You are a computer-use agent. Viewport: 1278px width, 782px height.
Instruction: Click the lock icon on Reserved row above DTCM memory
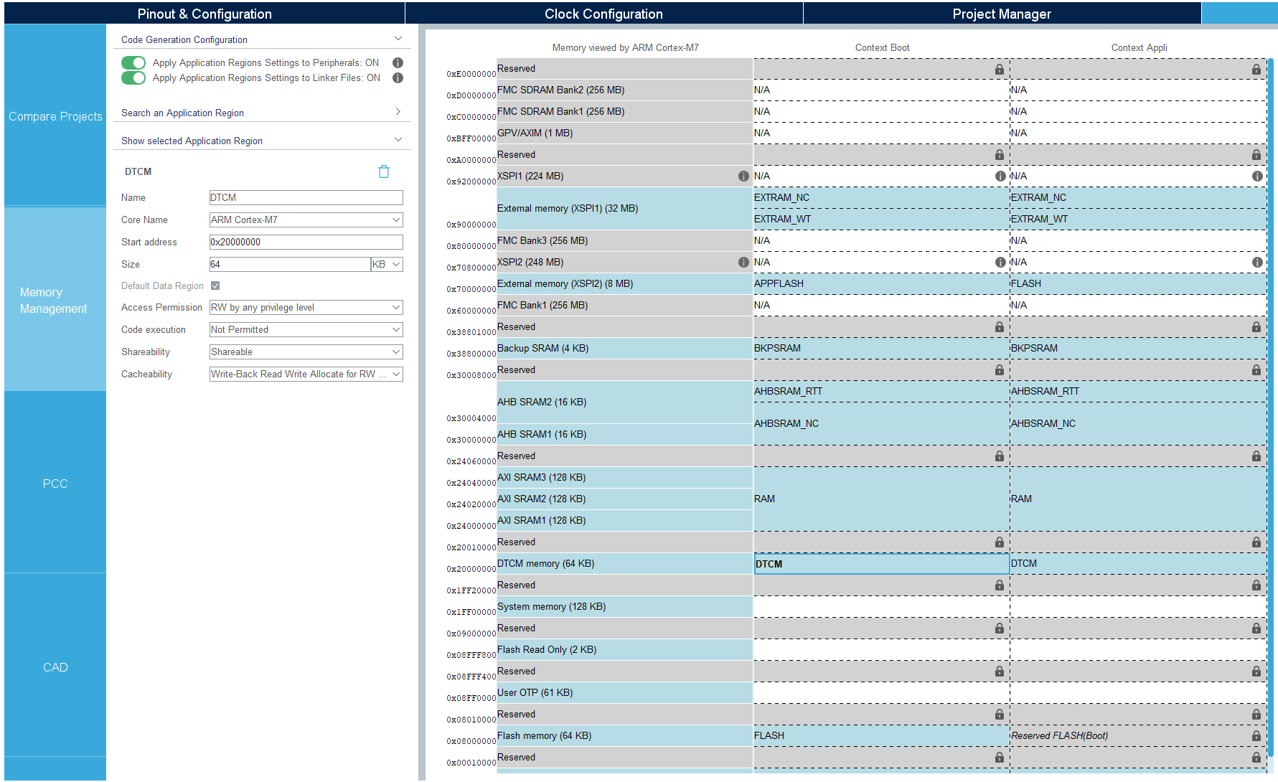tap(999, 542)
